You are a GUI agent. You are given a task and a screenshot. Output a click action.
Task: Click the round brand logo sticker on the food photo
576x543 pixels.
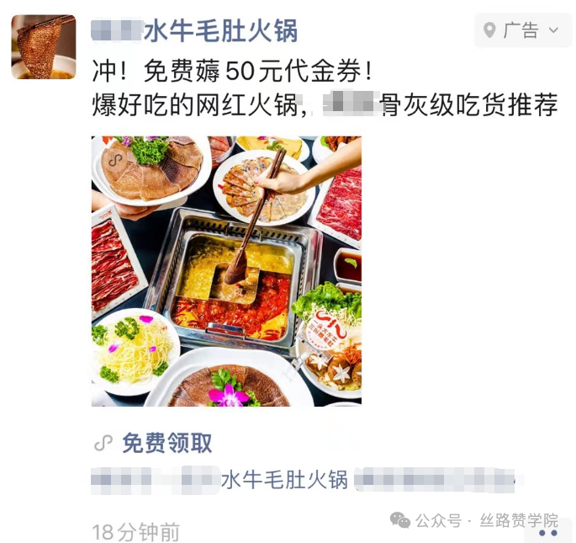pos(327,327)
